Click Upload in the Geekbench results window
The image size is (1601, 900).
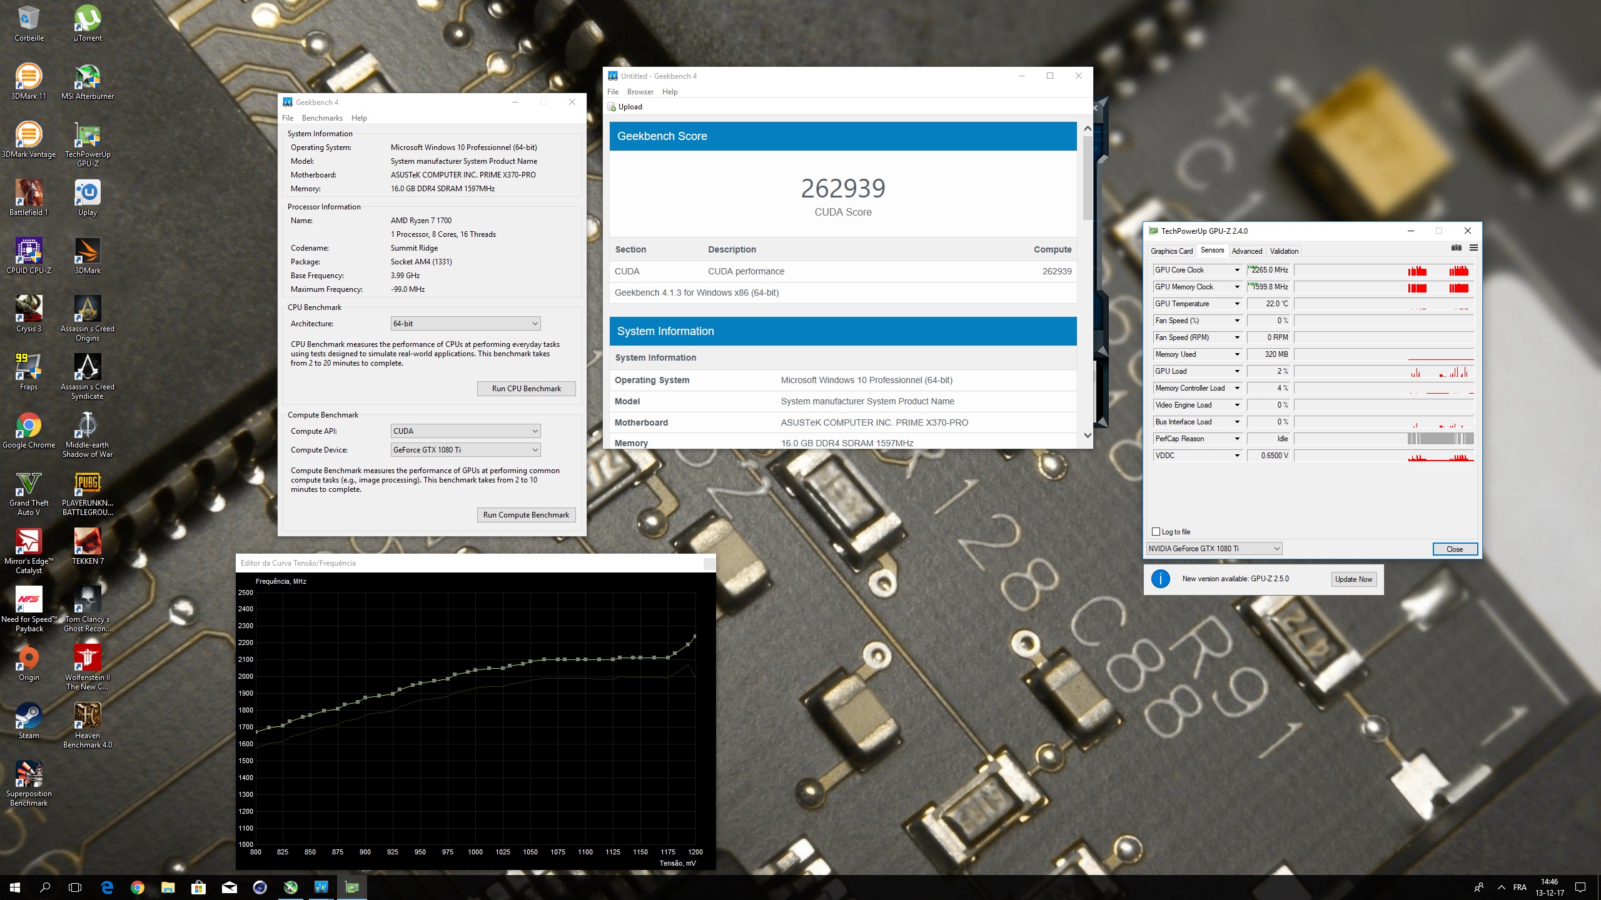[625, 107]
